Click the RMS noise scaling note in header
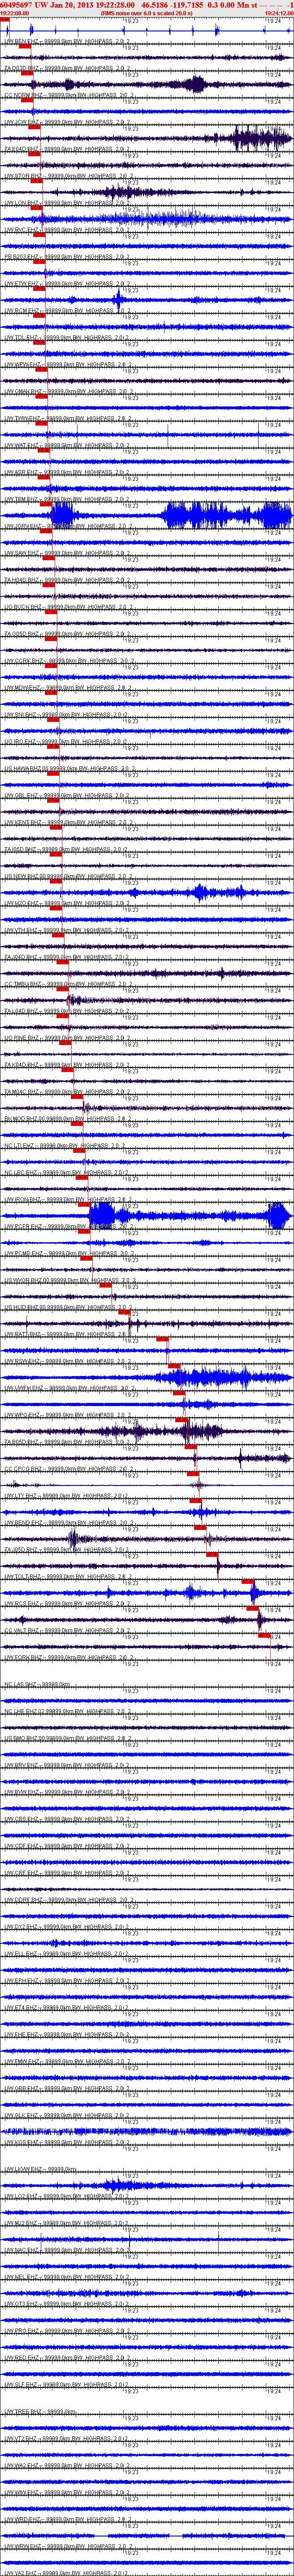 tap(147, 14)
